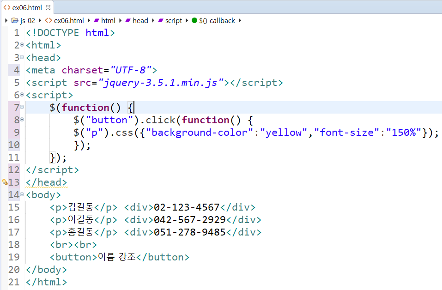Click the underlined </head> tag on line 13
This screenshot has width=442, height=290.
pyautogui.click(x=47, y=182)
